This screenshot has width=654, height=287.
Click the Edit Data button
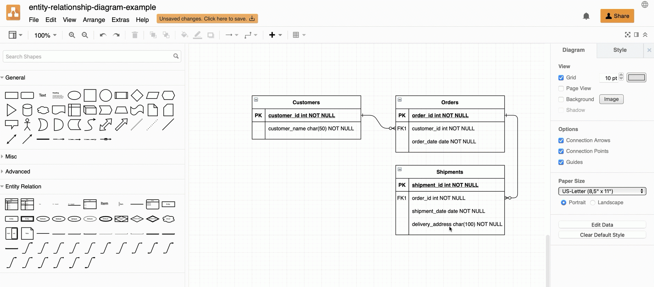pyautogui.click(x=602, y=225)
